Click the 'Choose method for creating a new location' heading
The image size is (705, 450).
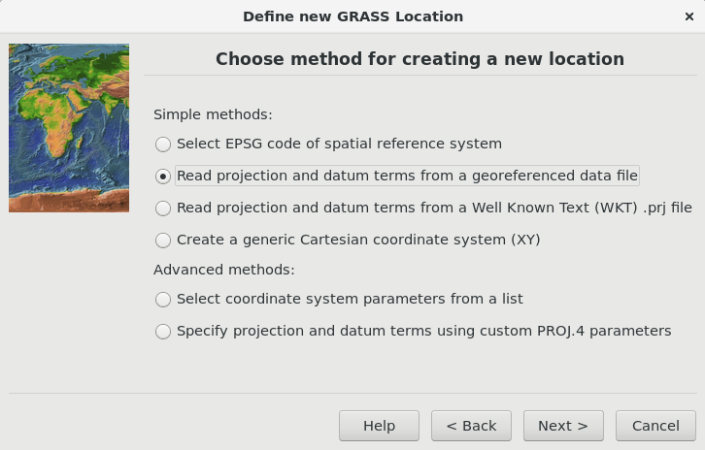click(420, 59)
